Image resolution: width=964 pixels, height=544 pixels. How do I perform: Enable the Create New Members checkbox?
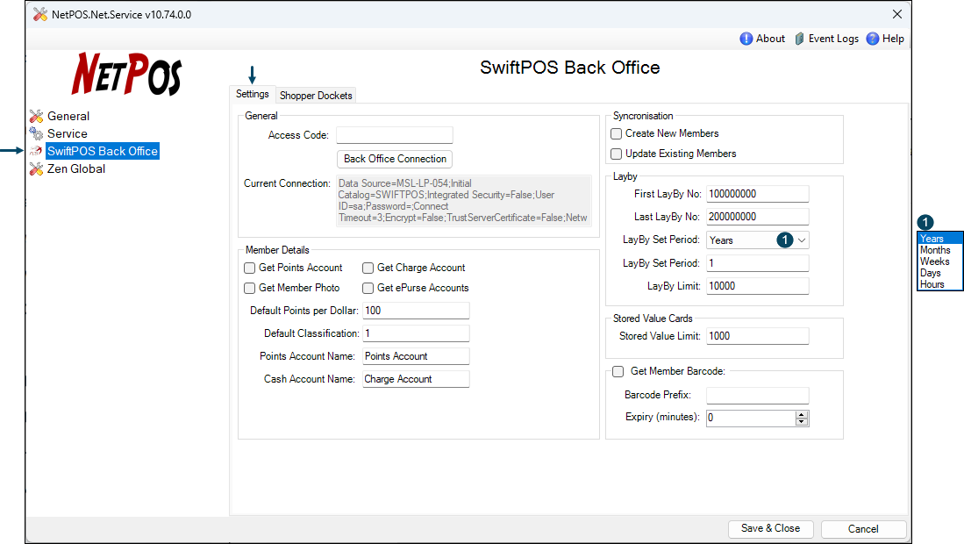coord(616,132)
